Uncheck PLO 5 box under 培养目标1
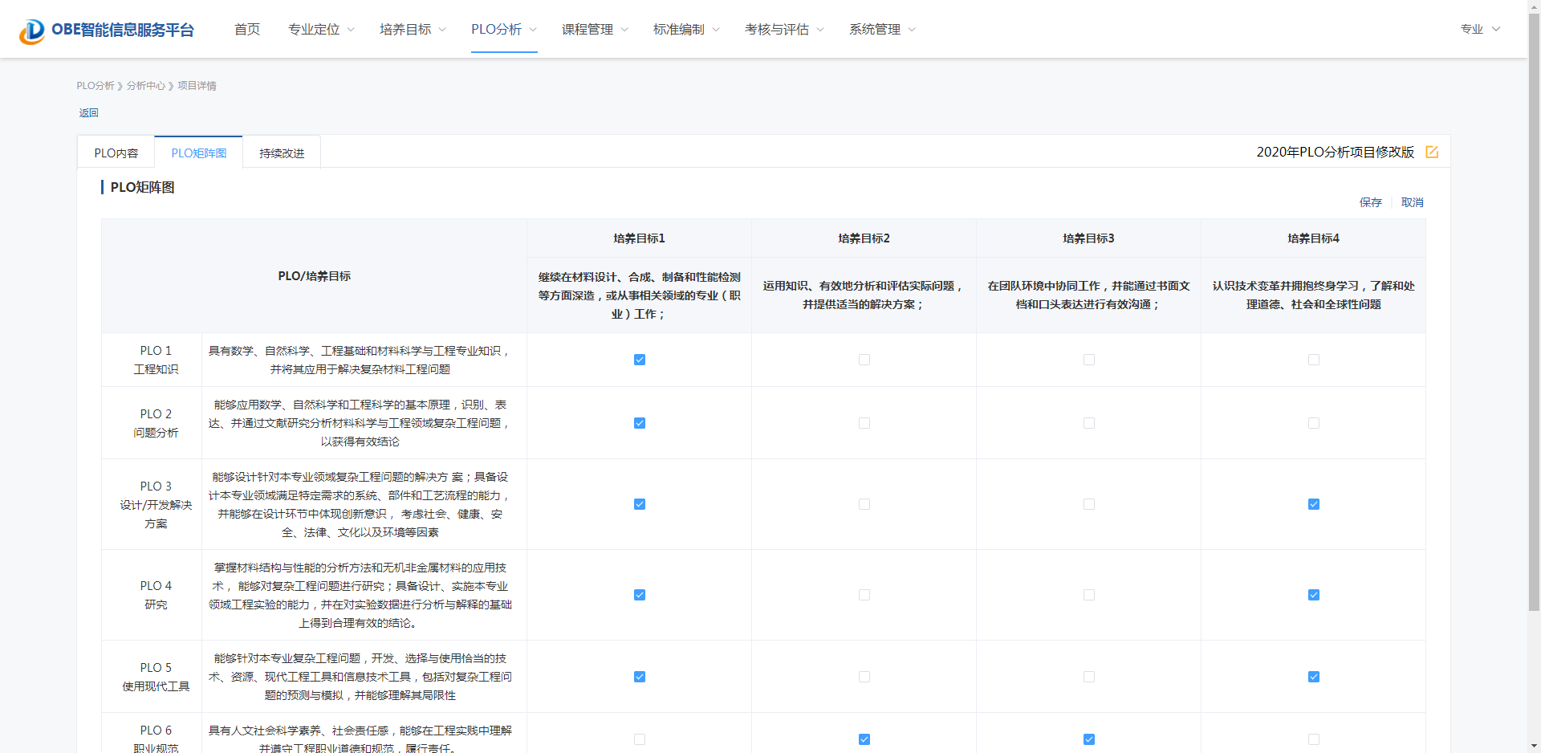The height and width of the screenshot is (753, 1541). pos(639,677)
